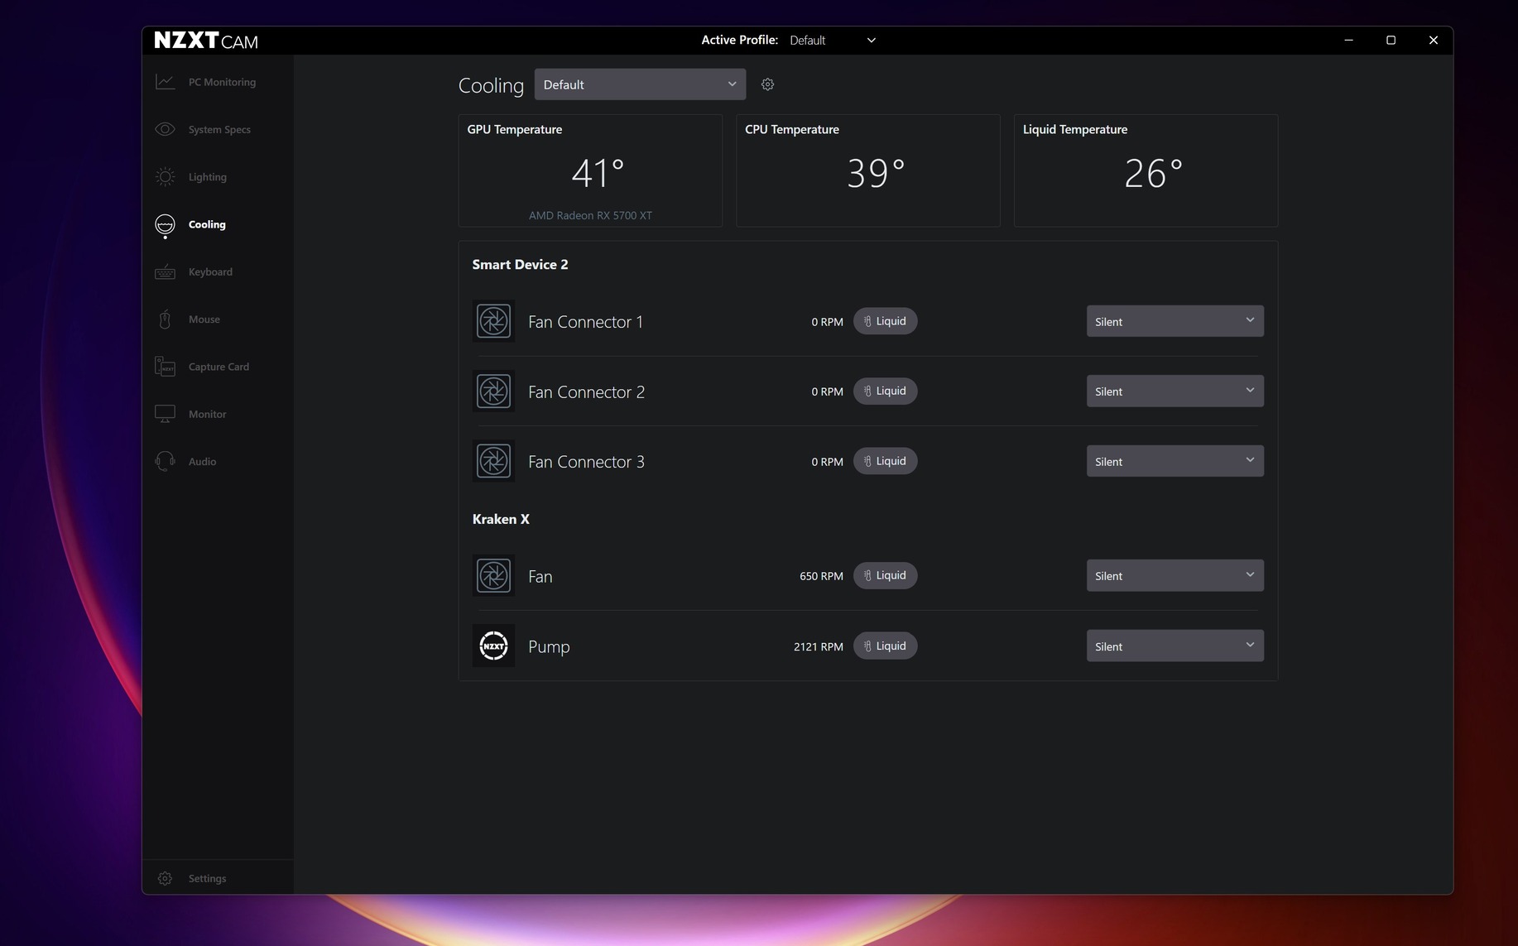Minimize the NZXT CAM window
This screenshot has height=946, width=1518.
pyautogui.click(x=1348, y=41)
